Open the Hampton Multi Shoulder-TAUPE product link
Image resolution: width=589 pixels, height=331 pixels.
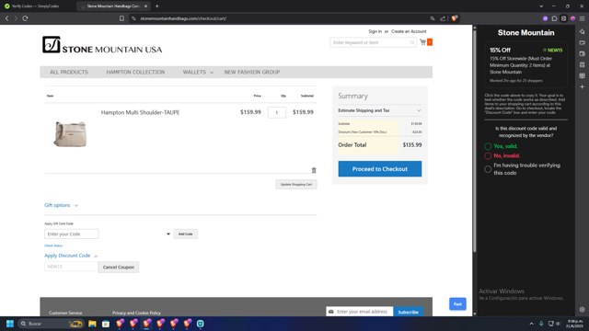[x=140, y=112]
